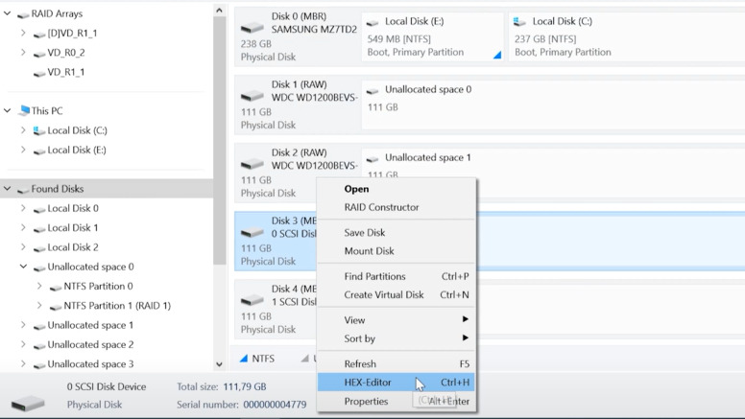Click the Unallocated space 1 partition icon in the Disk 2 row
The height and width of the screenshot is (419, 745).
click(x=372, y=159)
